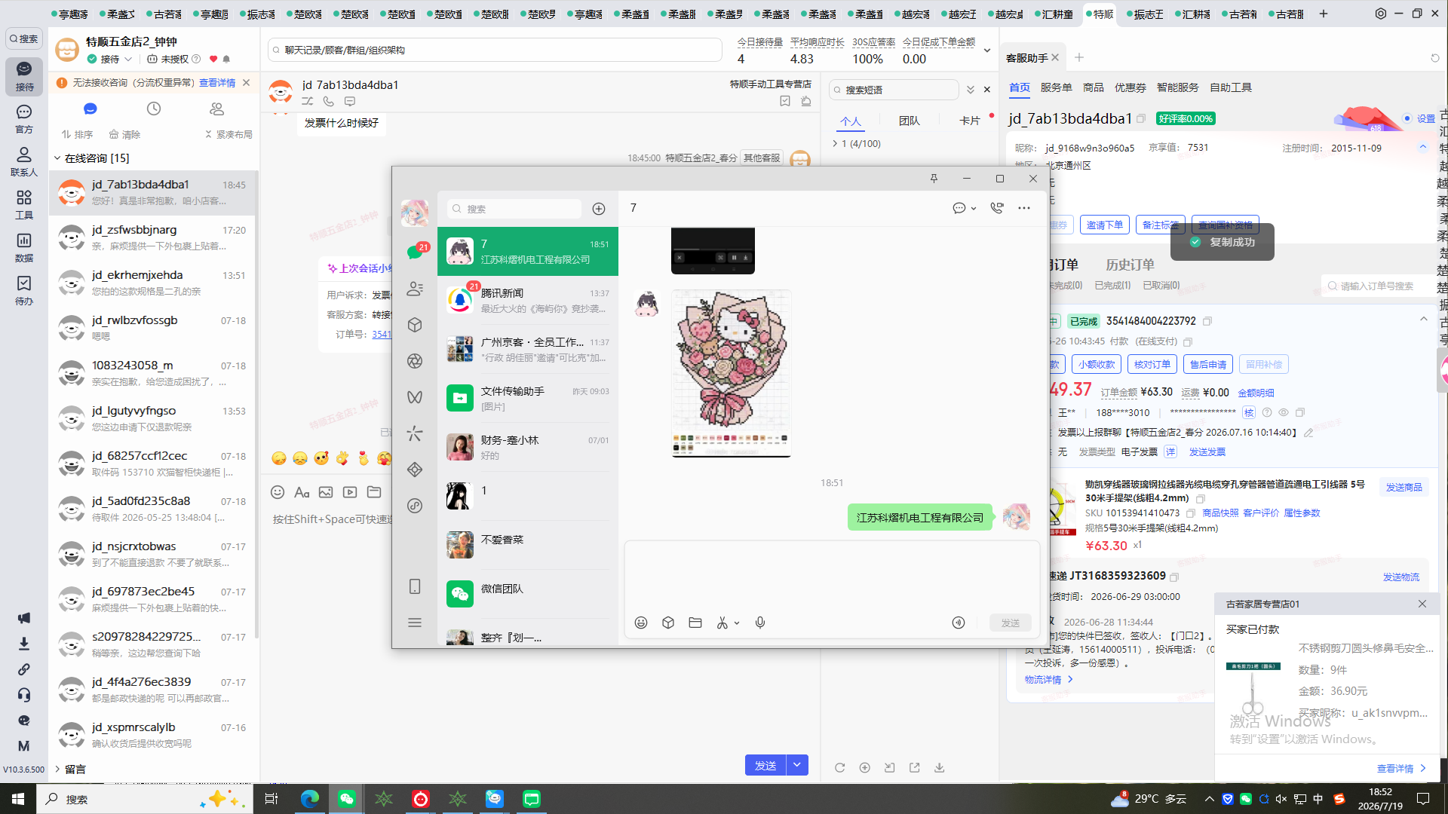This screenshot has height=814, width=1448.
Task: Select the radio button beside 设置
Action: pyautogui.click(x=1407, y=118)
